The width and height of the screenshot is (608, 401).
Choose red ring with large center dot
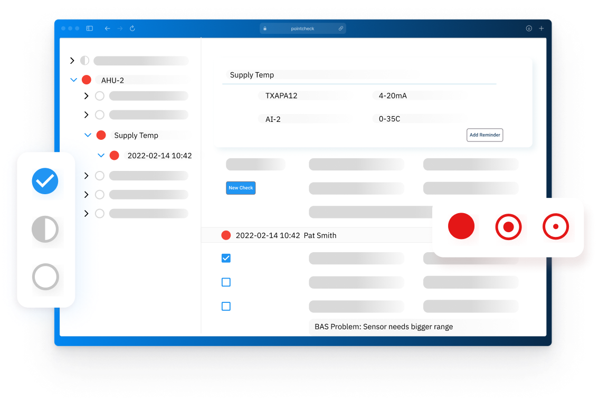pos(508,227)
